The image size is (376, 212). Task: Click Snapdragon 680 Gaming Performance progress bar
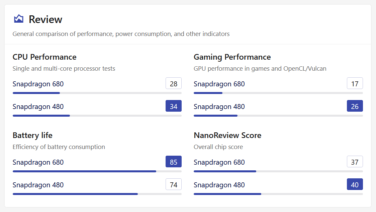pos(278,93)
